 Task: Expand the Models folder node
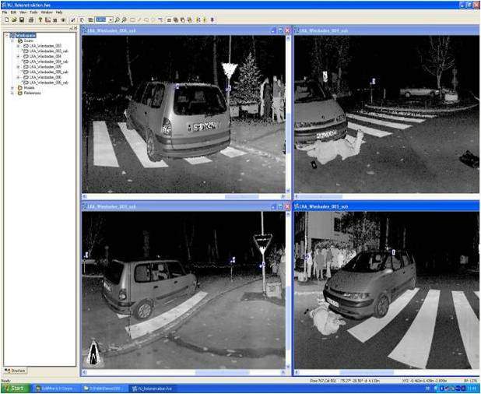pos(12,87)
